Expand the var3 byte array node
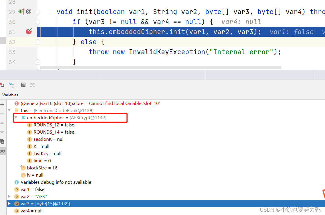Screen dimensions: 325x215 pos(9,204)
